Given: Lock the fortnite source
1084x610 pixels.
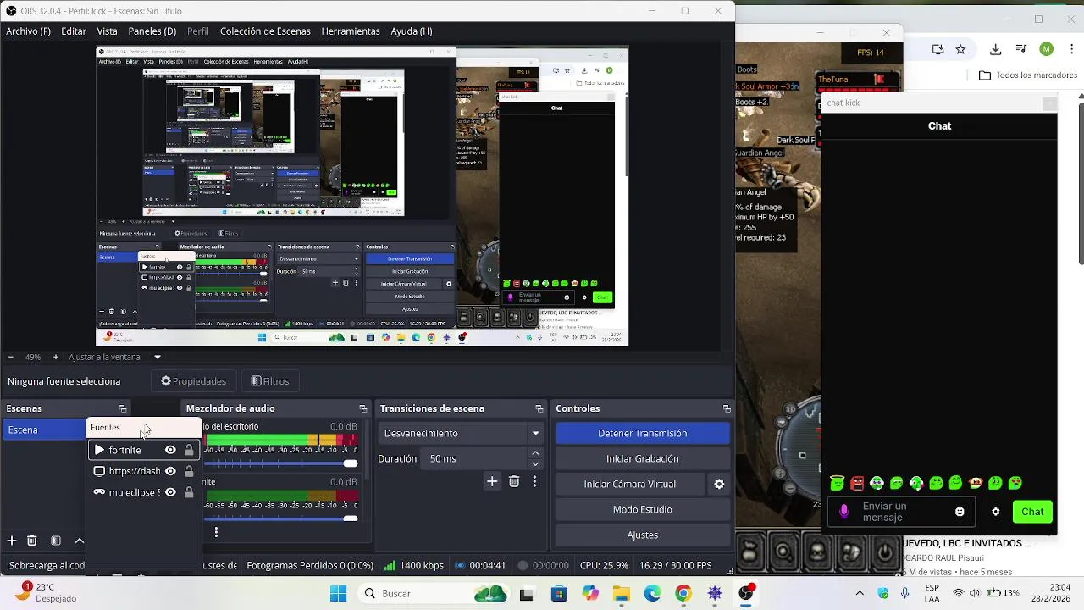Looking at the screenshot, I should point(189,450).
